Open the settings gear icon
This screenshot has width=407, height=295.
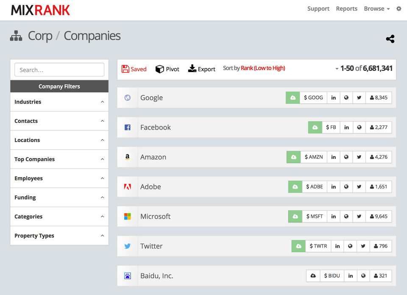tap(399, 8)
